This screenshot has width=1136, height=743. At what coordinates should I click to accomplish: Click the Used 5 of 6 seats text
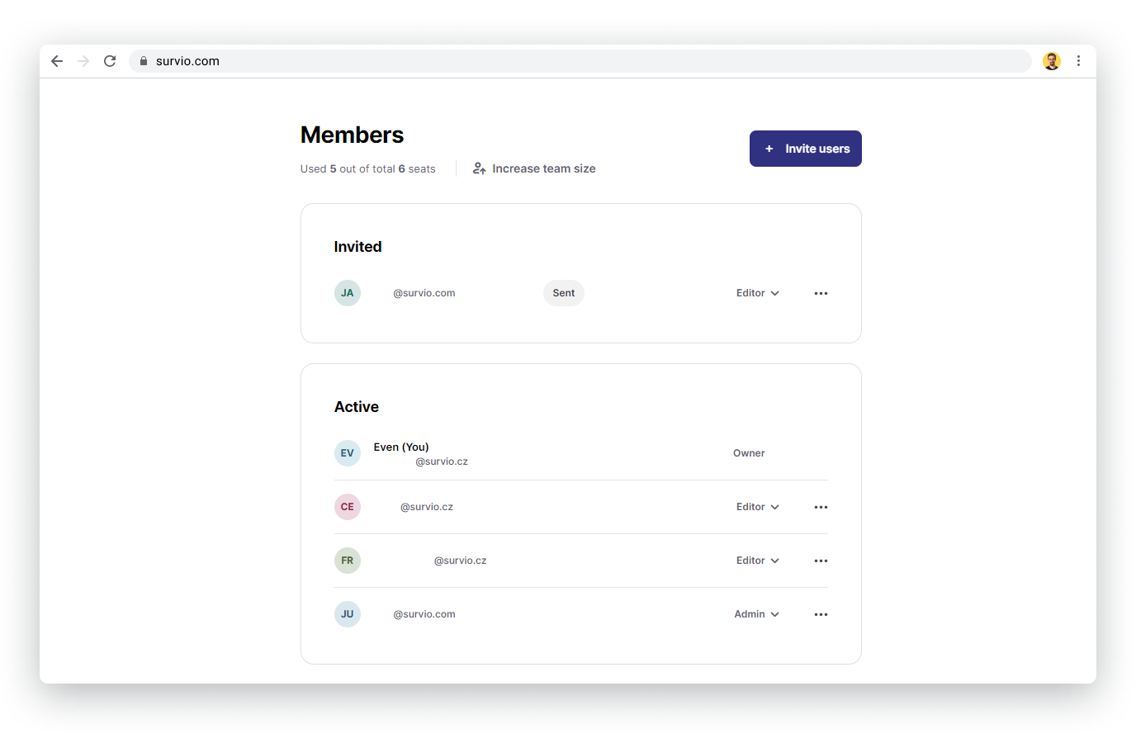368,168
